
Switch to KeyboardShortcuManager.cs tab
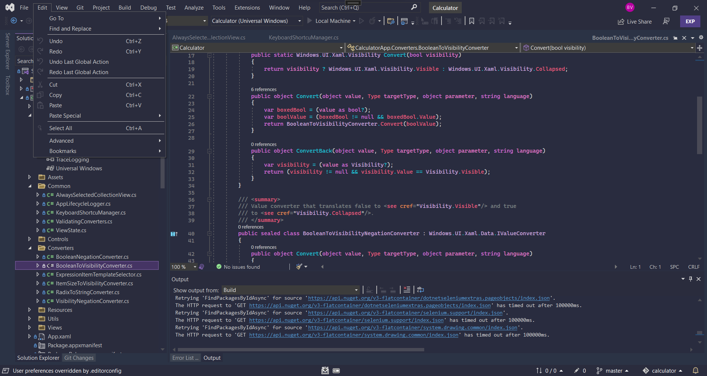[303, 38]
